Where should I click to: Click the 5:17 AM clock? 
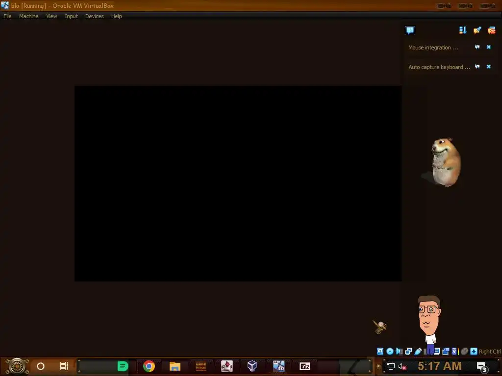pos(440,366)
